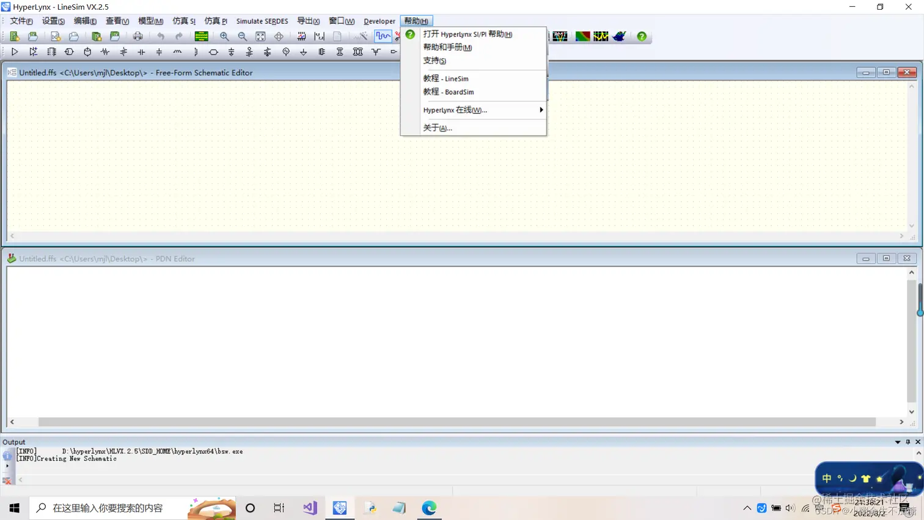This screenshot has height=520, width=924.
Task: Click the taskbar search box
Action: click(x=133, y=508)
